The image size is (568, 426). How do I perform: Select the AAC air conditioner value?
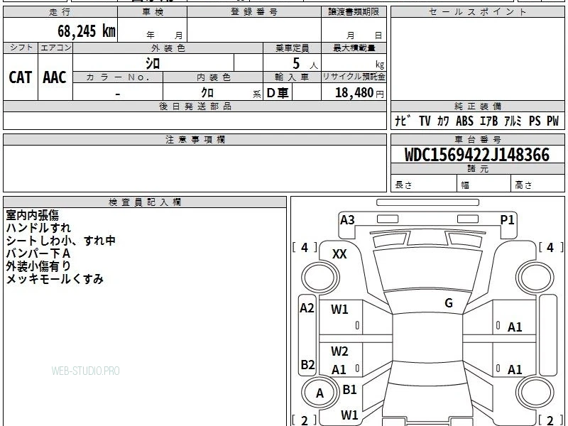point(55,77)
